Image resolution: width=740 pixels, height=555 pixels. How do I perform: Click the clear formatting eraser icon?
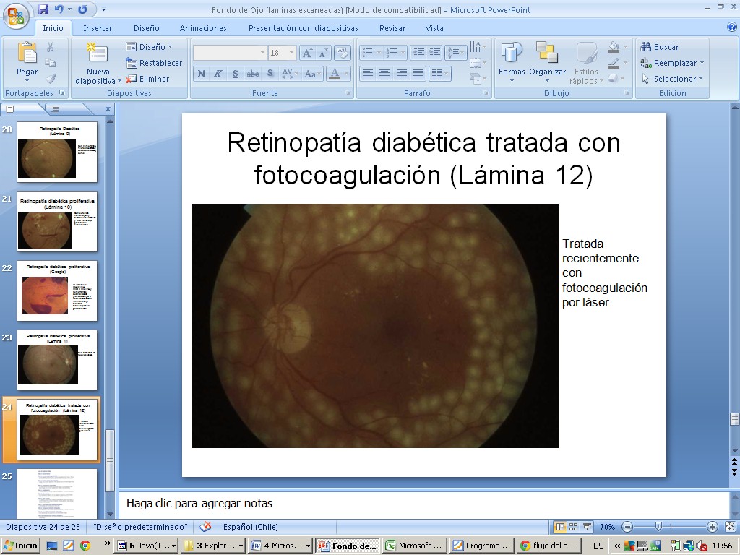(343, 53)
